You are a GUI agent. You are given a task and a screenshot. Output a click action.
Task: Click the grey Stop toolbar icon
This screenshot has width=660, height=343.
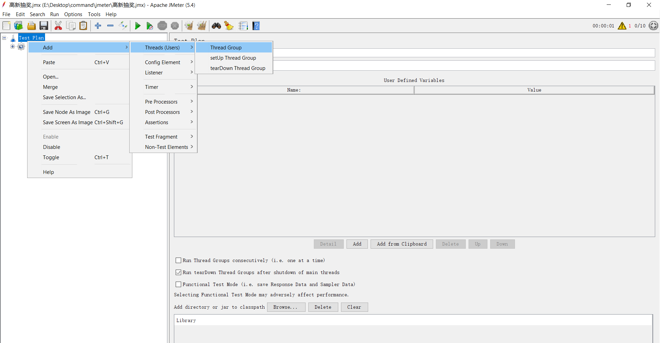pyautogui.click(x=162, y=26)
